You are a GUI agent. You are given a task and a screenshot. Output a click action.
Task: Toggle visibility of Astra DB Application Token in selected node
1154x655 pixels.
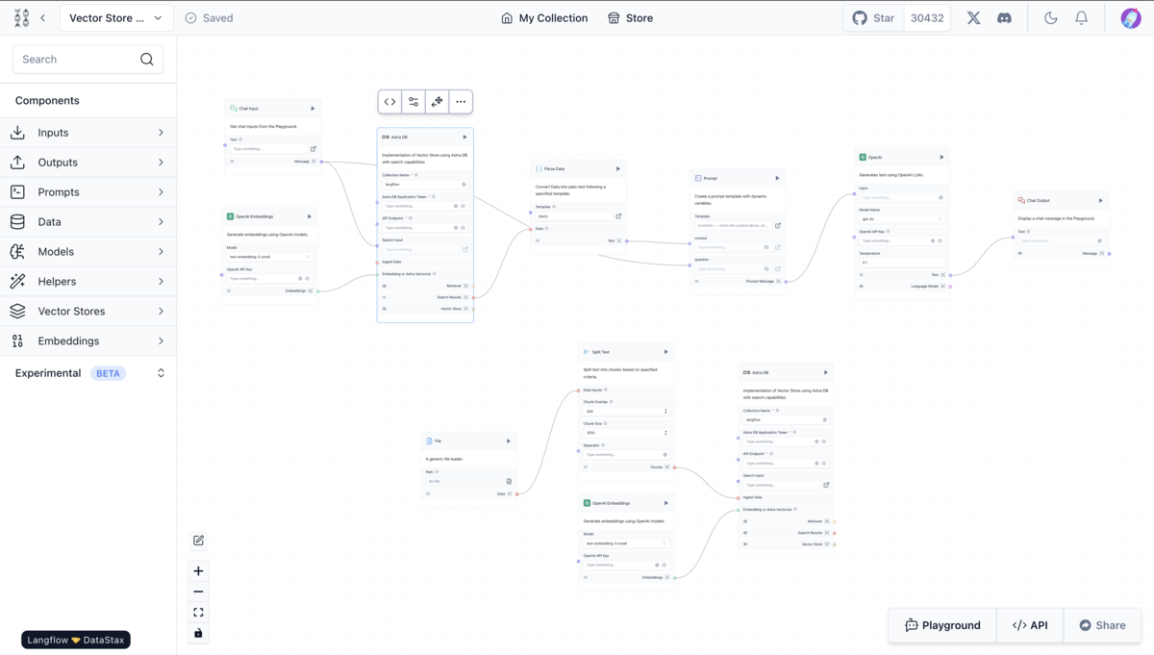[x=463, y=206]
